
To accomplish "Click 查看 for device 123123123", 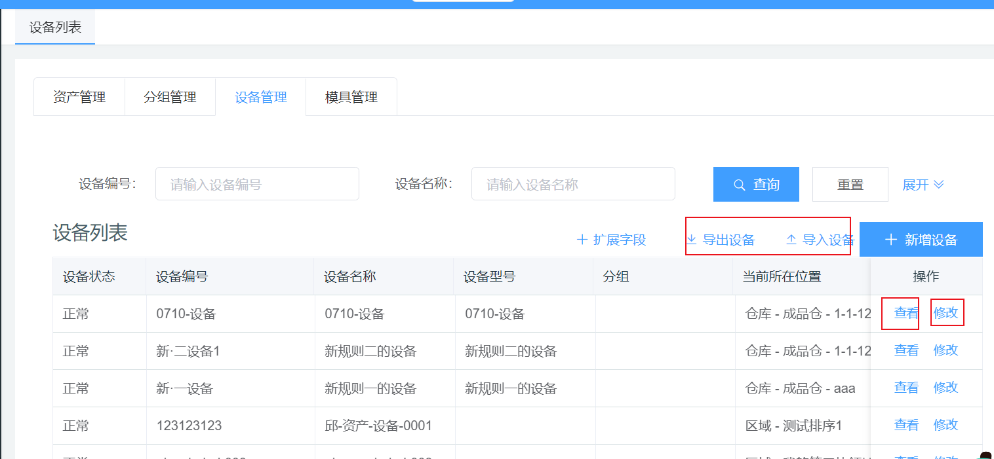I will (x=906, y=425).
